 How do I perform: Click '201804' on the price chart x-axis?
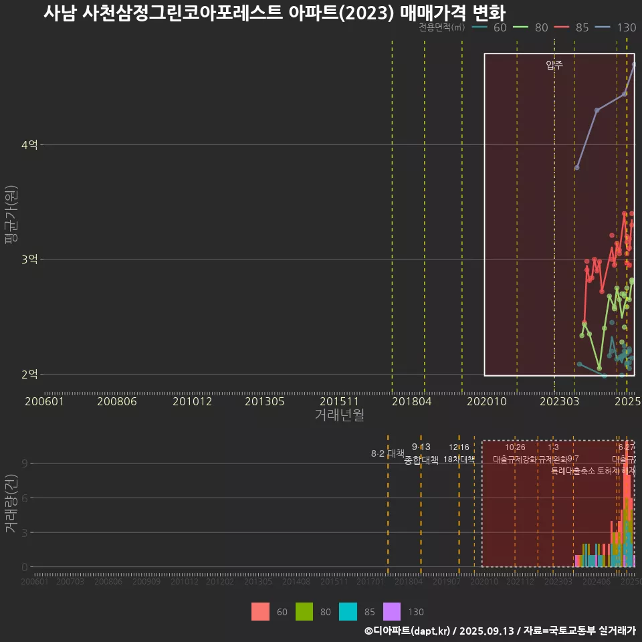pos(411,401)
